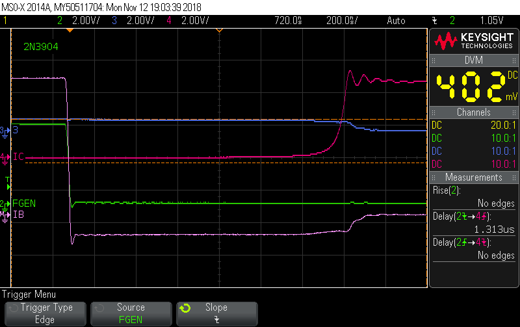Viewport: 520px width, 327px height.
Task: Select the channel 3 ground marker
Action: 5,131
